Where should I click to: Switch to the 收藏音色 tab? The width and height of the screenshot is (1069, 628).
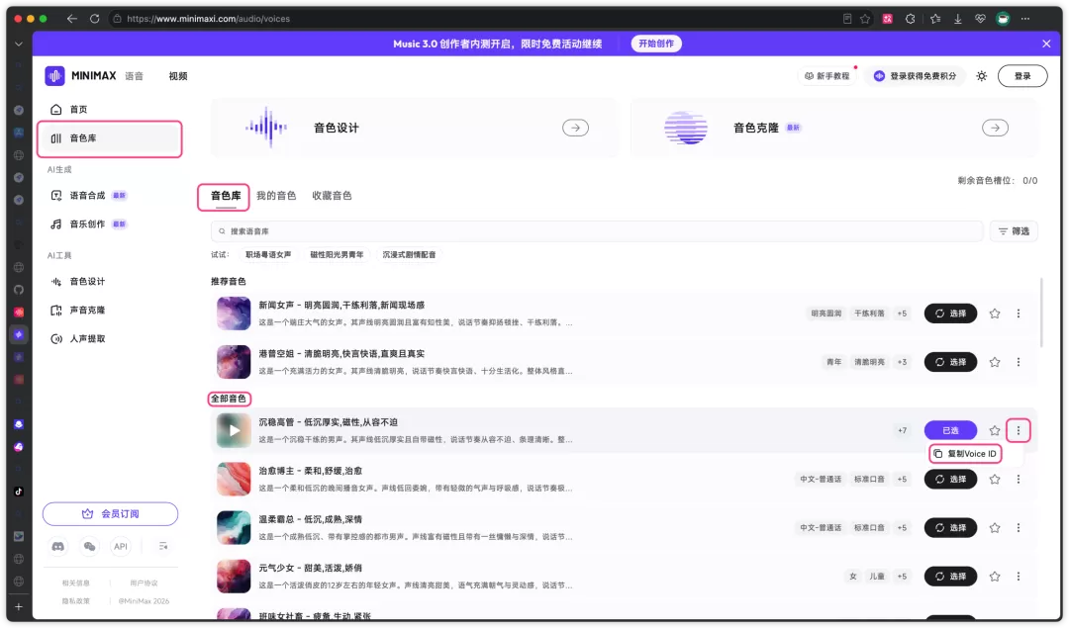pyautogui.click(x=332, y=196)
